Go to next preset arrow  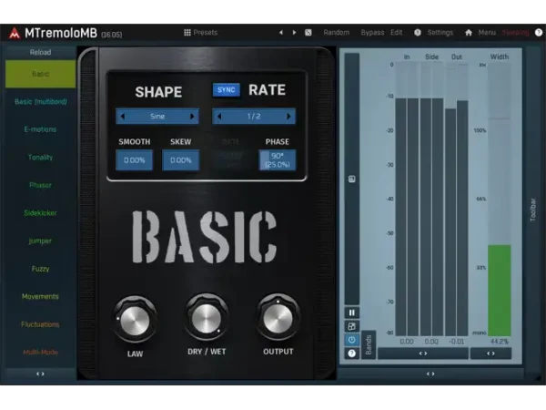point(294,33)
